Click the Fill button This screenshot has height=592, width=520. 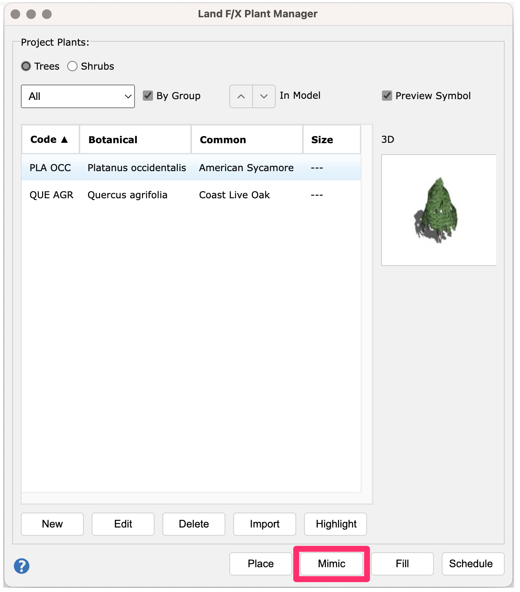coord(402,564)
